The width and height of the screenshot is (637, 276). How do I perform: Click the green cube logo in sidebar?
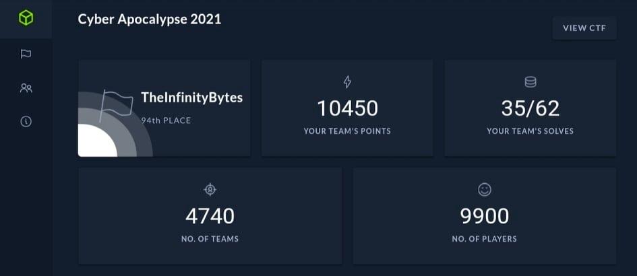[26, 18]
